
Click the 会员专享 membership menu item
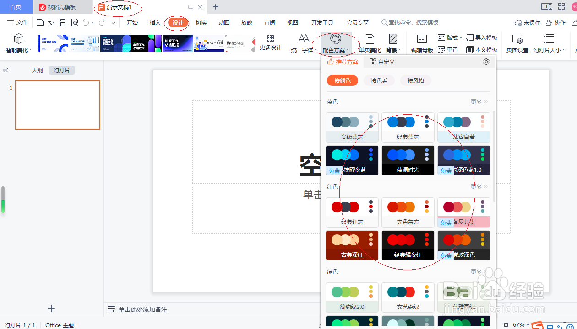pyautogui.click(x=358, y=22)
